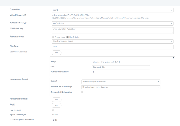
Task: Expand the Image gigamon-inc-gvtap-cntlr dropdown
Action: 121,62
